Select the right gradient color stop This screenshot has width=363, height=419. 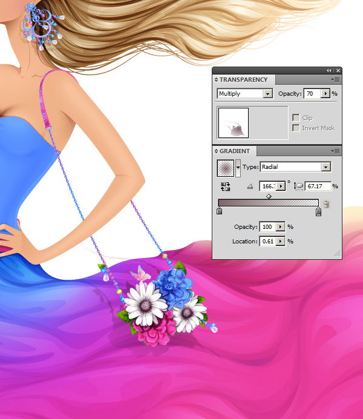318,212
